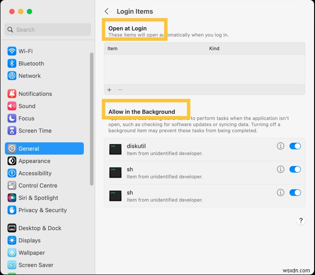Viewport: 315px width, 275px height.
Task: Click the Login Items title
Action: [x=135, y=11]
